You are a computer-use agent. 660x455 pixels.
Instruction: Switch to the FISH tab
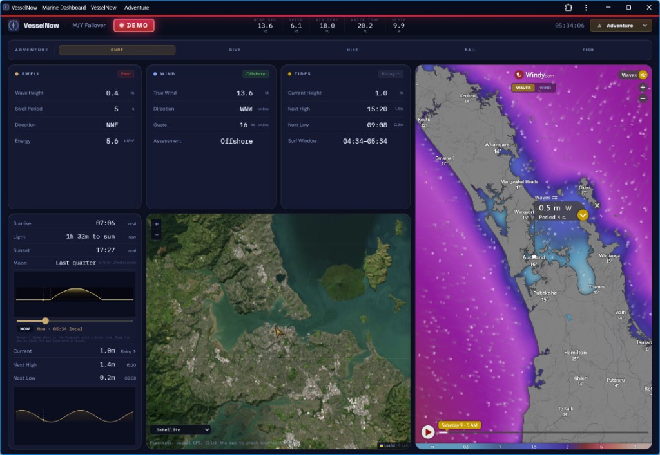tap(588, 50)
